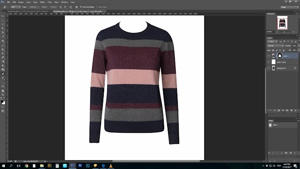The image size is (300, 169).
Task: Open layer filter Kind dropdown
Action: pos(273,41)
